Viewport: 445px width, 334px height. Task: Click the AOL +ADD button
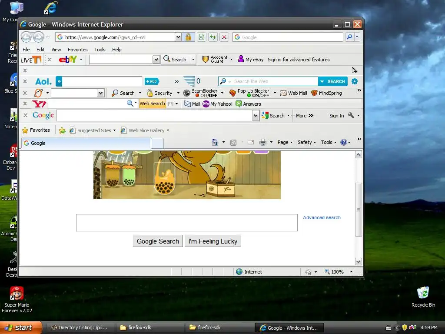(x=152, y=81)
